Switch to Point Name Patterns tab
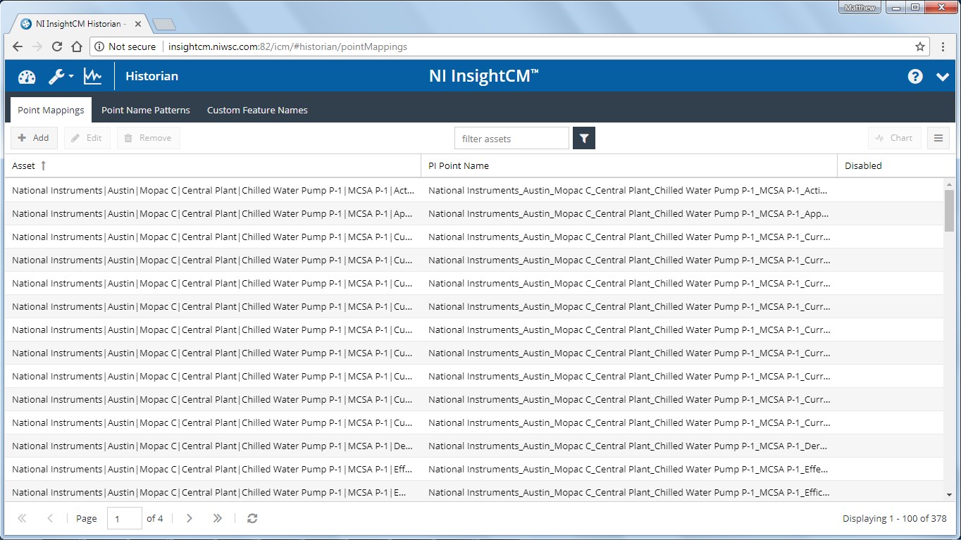The height and width of the screenshot is (540, 961). [146, 111]
